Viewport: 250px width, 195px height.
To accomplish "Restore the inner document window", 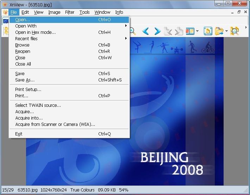I will point(239,12).
